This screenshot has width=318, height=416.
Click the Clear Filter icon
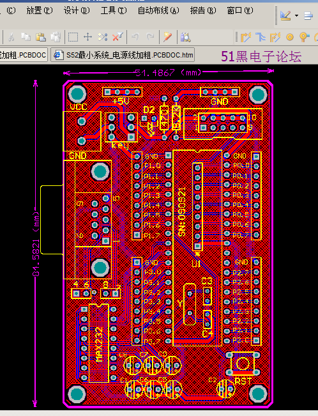[117, 37]
